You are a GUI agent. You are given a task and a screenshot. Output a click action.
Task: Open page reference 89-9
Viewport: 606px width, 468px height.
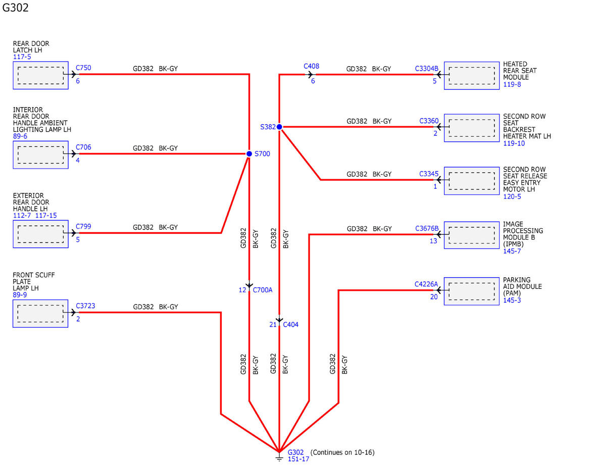21,295
